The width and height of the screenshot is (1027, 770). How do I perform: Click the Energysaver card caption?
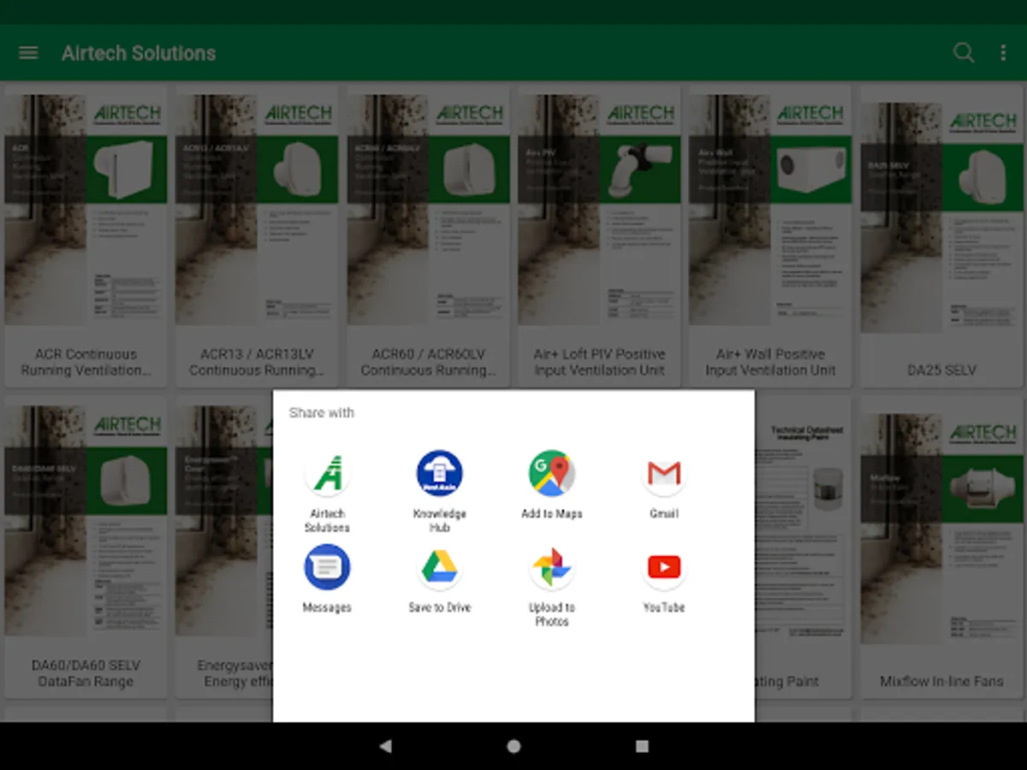(235, 673)
